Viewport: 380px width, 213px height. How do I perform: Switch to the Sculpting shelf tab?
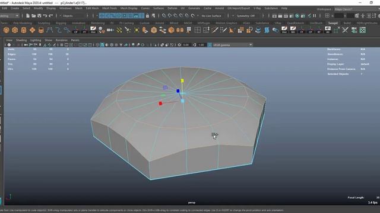tap(44, 23)
